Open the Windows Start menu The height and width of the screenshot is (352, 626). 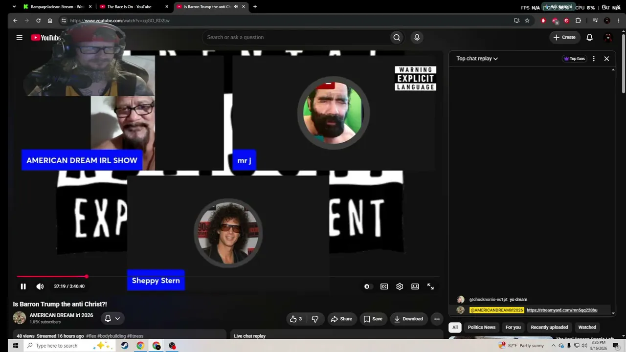(15, 346)
